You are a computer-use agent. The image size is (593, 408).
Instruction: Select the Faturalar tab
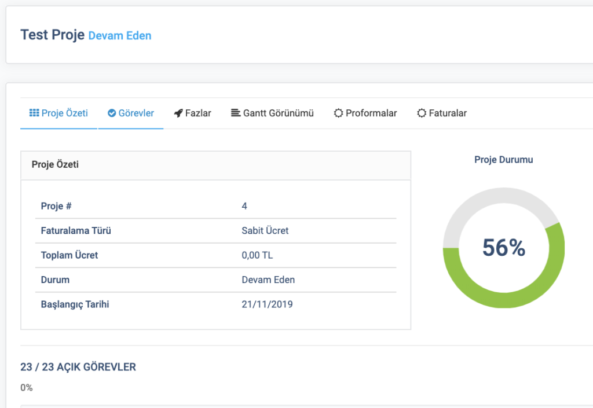pos(442,113)
